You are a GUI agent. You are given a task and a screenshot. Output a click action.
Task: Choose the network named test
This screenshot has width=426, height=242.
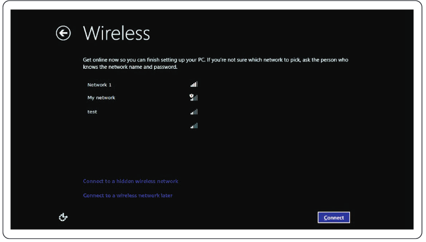[92, 112]
